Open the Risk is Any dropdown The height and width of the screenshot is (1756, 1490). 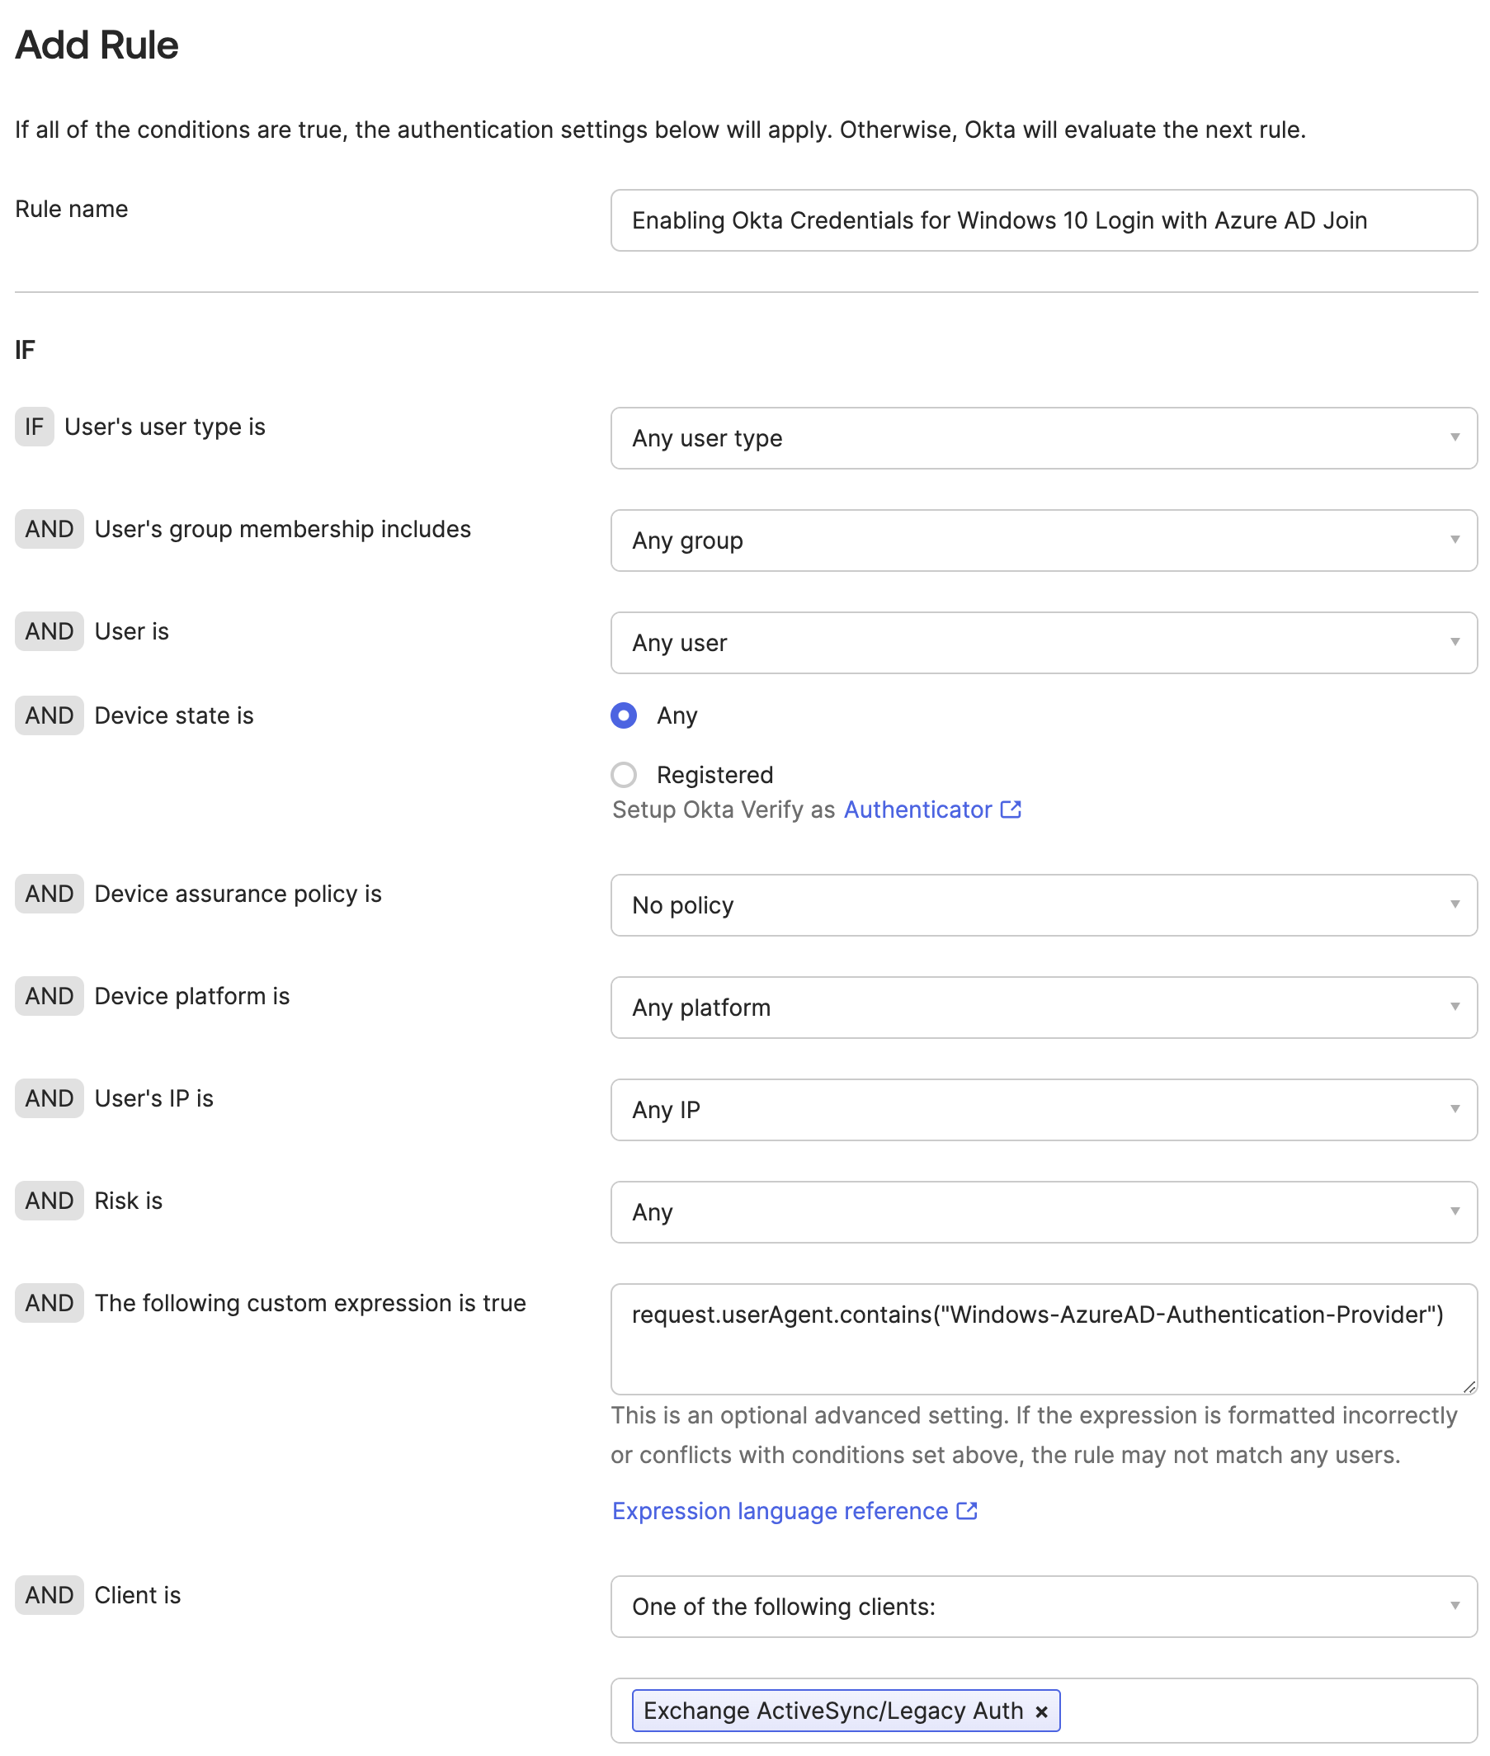click(x=1043, y=1212)
